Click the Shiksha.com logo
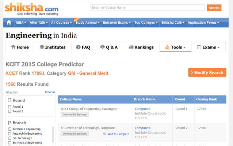The height and width of the screenshot is (146, 233). click(32, 8)
